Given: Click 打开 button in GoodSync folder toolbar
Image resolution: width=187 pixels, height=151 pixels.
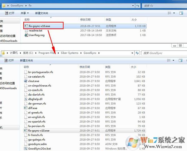Looking at the screenshot, I should coord(9,61).
